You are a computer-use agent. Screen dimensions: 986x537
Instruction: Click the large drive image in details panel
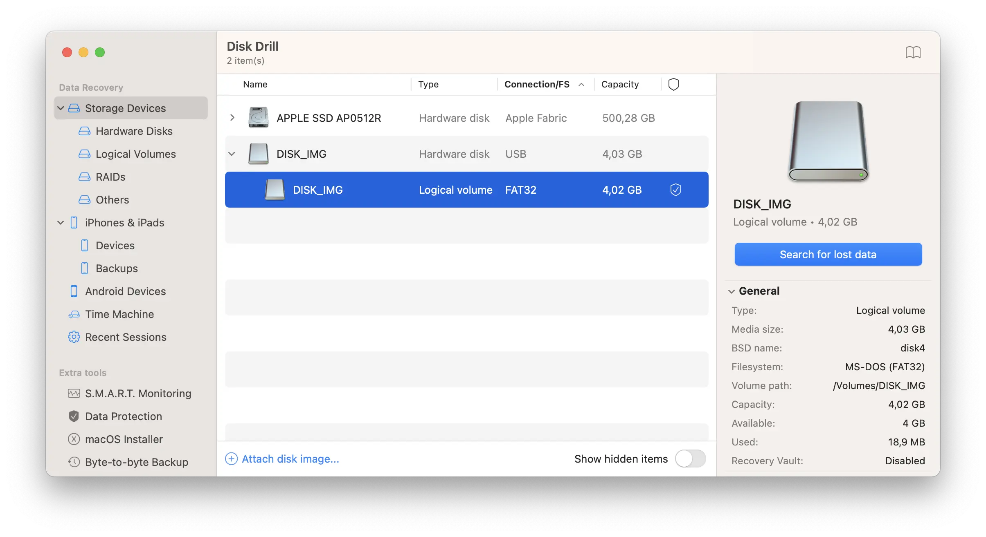828,141
